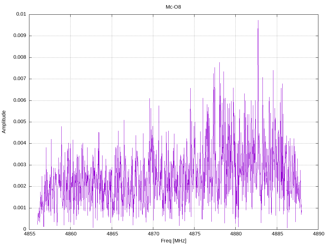Click the 0.01 y-axis tick label

coord(21,14)
